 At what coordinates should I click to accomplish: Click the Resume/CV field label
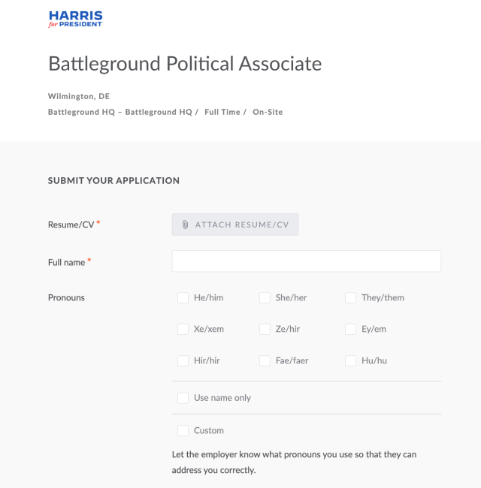coord(71,224)
